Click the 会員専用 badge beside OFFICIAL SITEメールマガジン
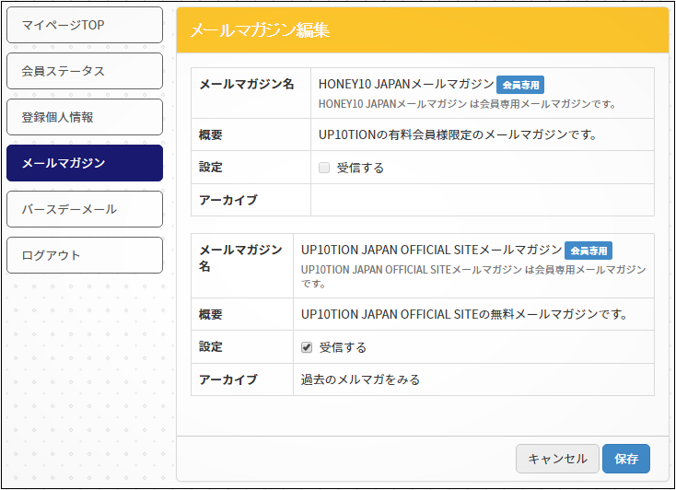Screen dimensions: 676x490 tap(589, 251)
